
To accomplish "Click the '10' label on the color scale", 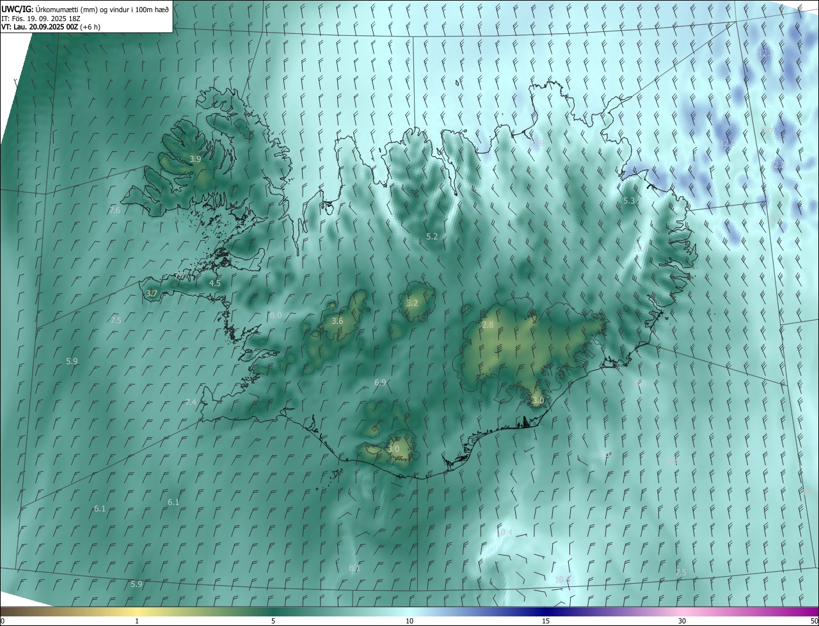I will pyautogui.click(x=409, y=621).
